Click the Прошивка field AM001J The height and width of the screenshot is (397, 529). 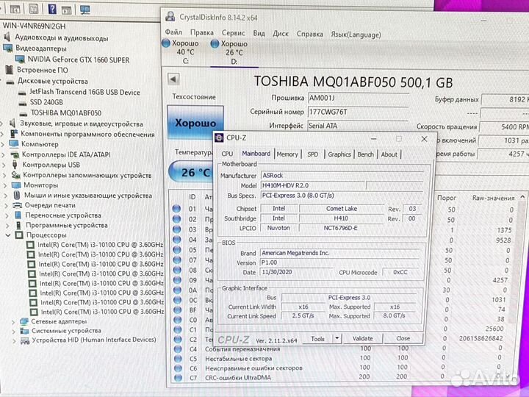358,98
